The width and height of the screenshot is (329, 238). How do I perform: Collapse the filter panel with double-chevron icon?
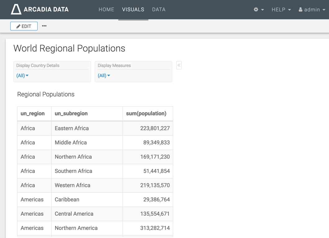point(179,65)
